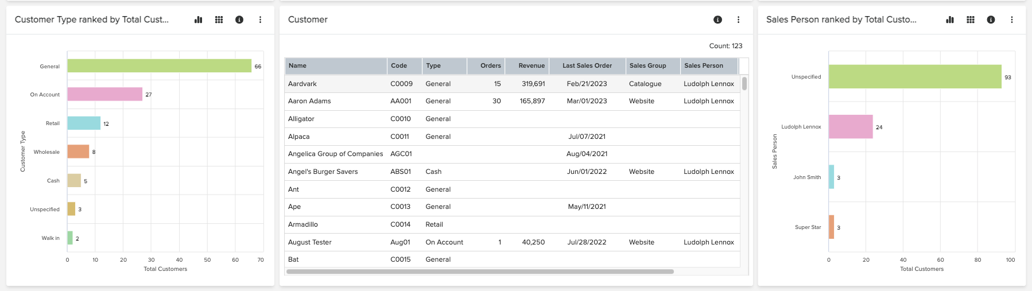Switch Sales Person widget to grid view
The width and height of the screenshot is (1032, 291).
click(x=971, y=20)
